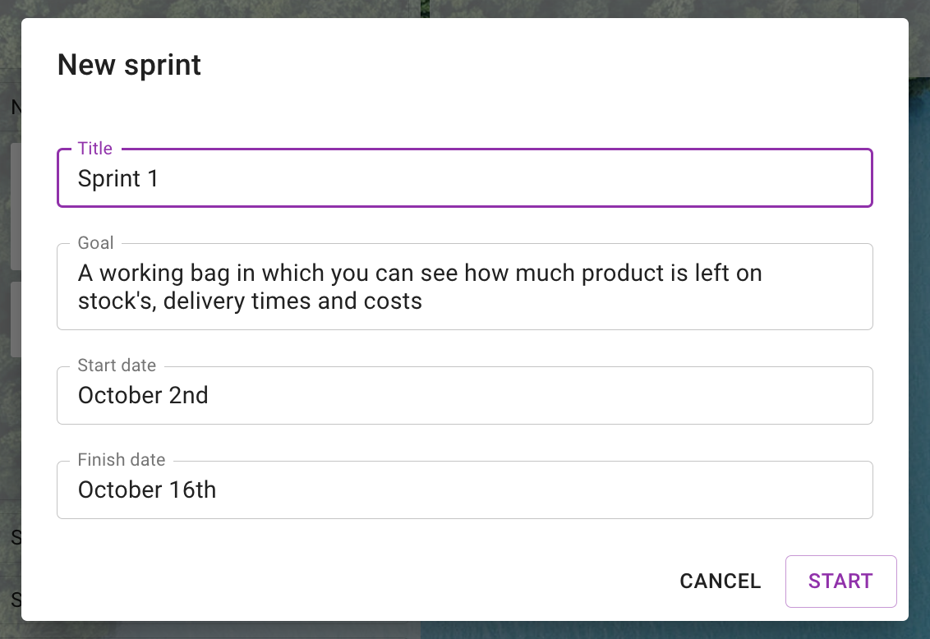Click the "Goal" field label
The height and width of the screenshot is (639, 930).
(x=96, y=243)
